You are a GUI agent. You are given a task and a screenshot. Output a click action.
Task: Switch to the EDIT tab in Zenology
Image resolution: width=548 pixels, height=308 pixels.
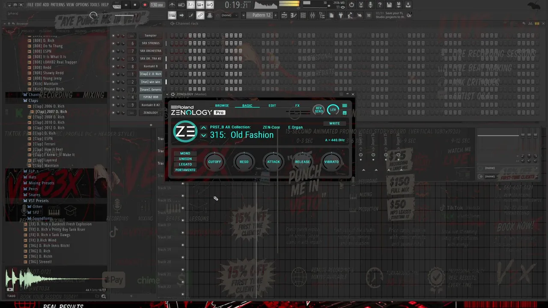[x=272, y=106]
